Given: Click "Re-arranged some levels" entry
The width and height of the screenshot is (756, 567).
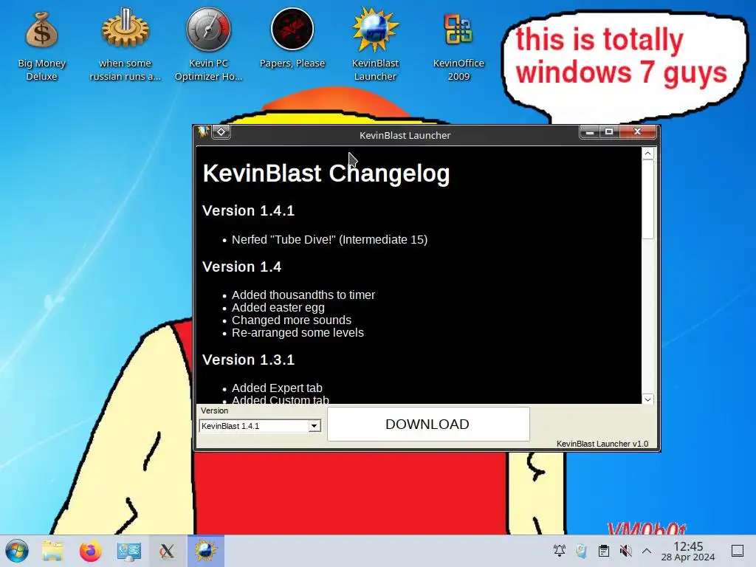Looking at the screenshot, I should click(298, 333).
